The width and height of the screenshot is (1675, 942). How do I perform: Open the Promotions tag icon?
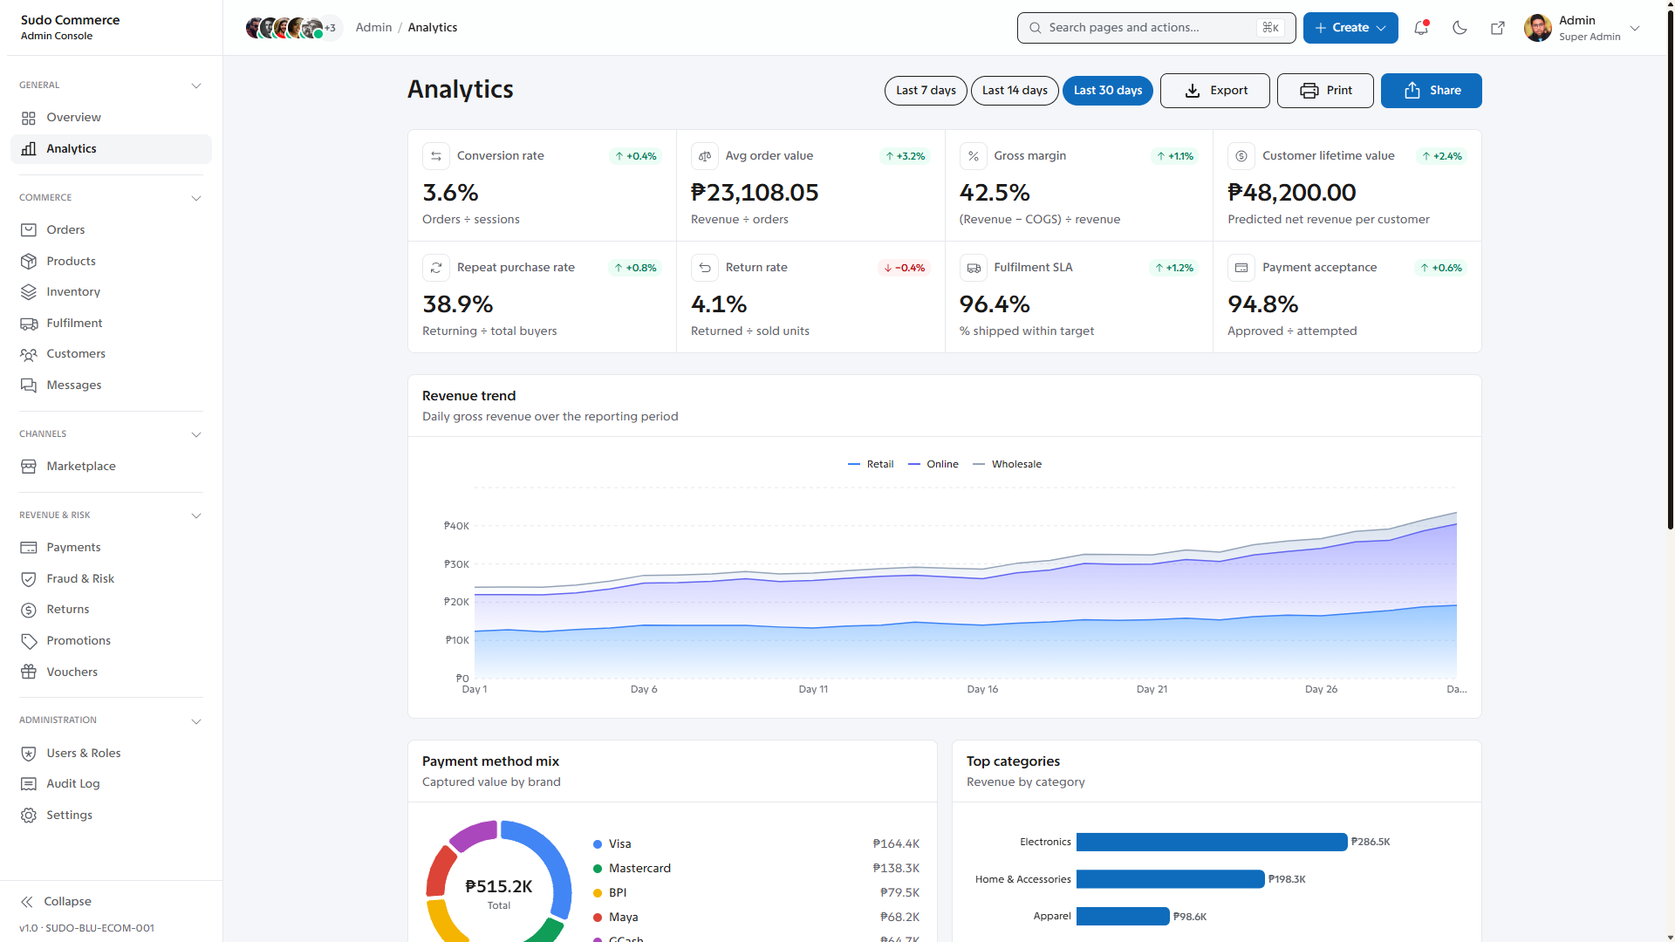coord(29,641)
